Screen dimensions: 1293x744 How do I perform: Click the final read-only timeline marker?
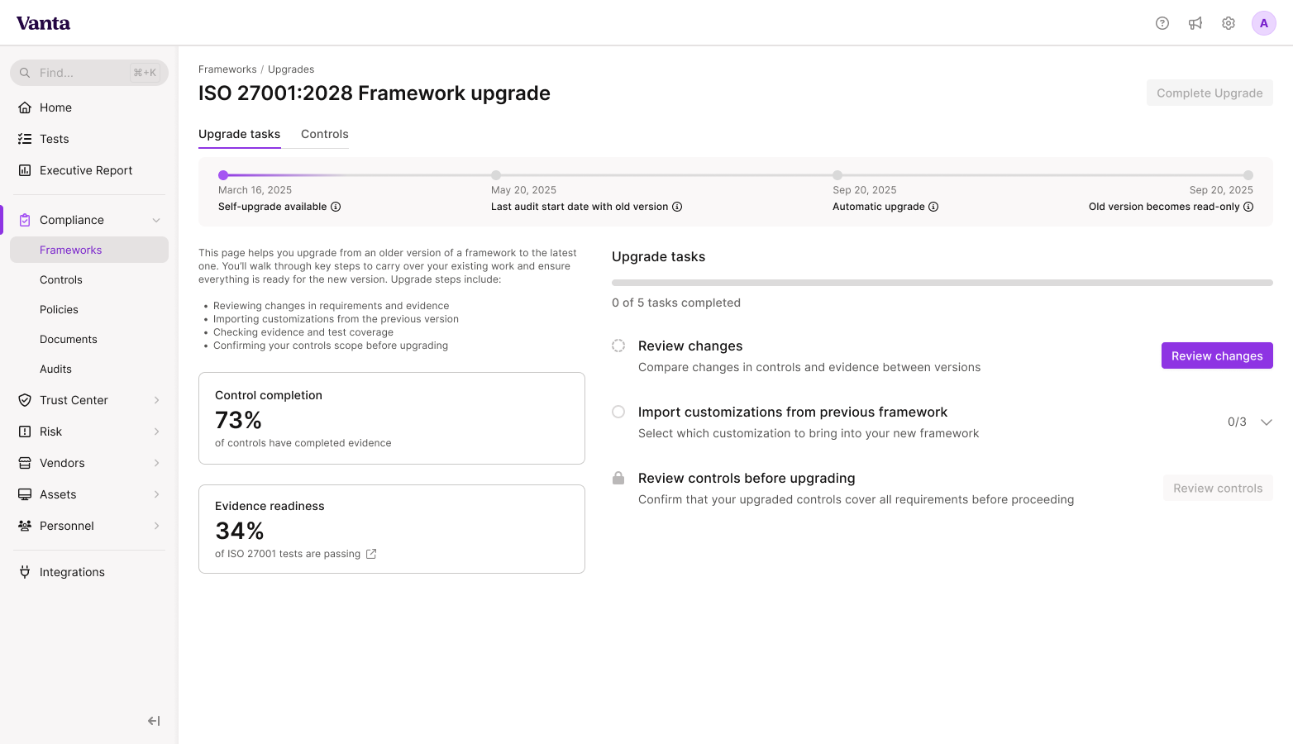point(1248,175)
